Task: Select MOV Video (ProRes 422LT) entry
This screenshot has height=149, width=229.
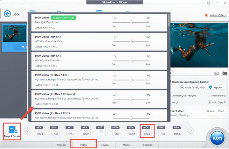Action: coord(99,115)
